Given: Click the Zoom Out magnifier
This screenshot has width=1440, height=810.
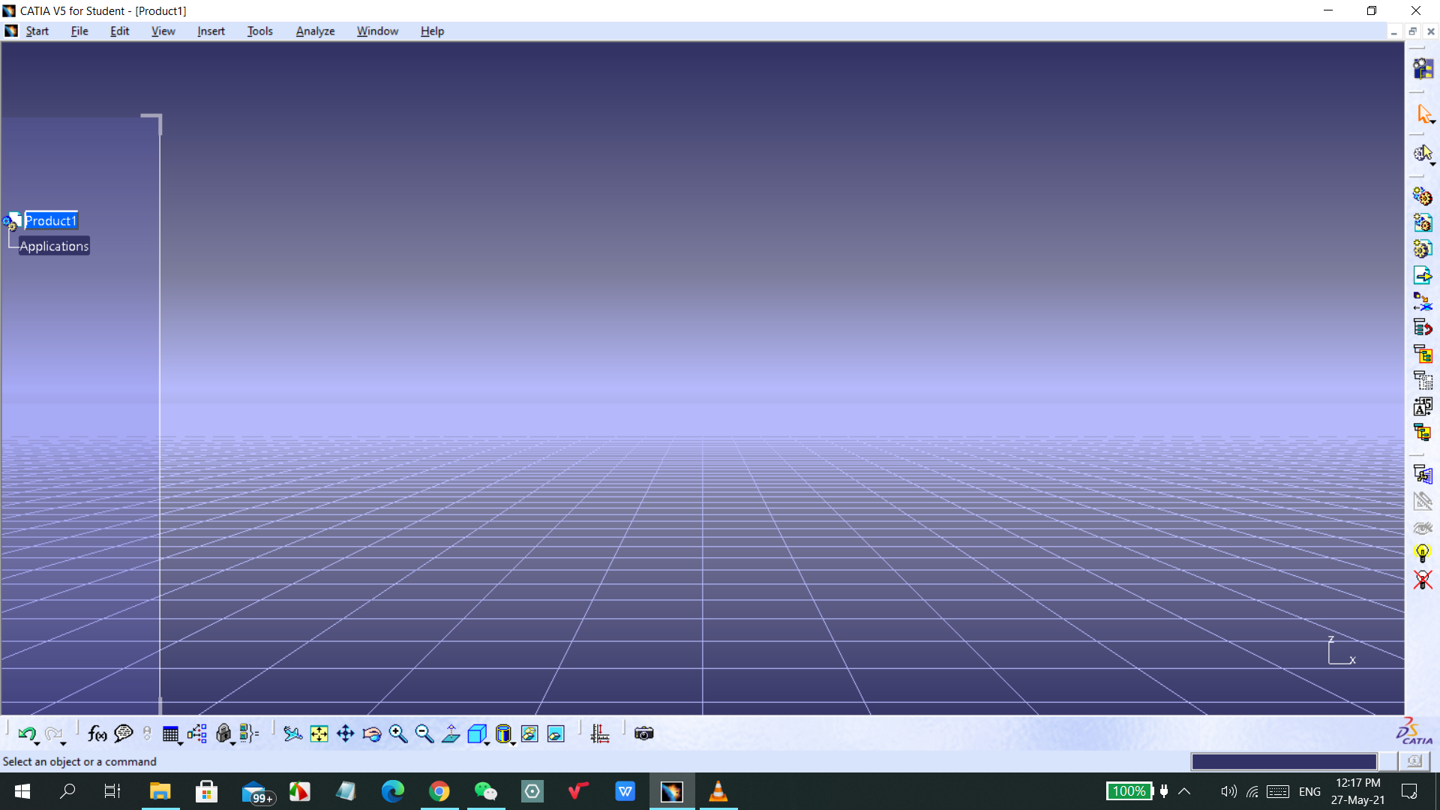Looking at the screenshot, I should coord(424,733).
